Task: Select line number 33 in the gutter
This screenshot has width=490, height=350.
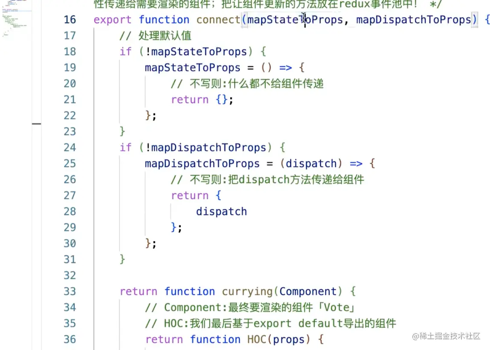Action: pos(70,292)
